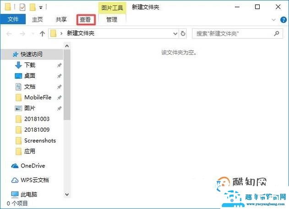
Task: Click the pin icon beside 图片
Action: pyautogui.click(x=59, y=108)
